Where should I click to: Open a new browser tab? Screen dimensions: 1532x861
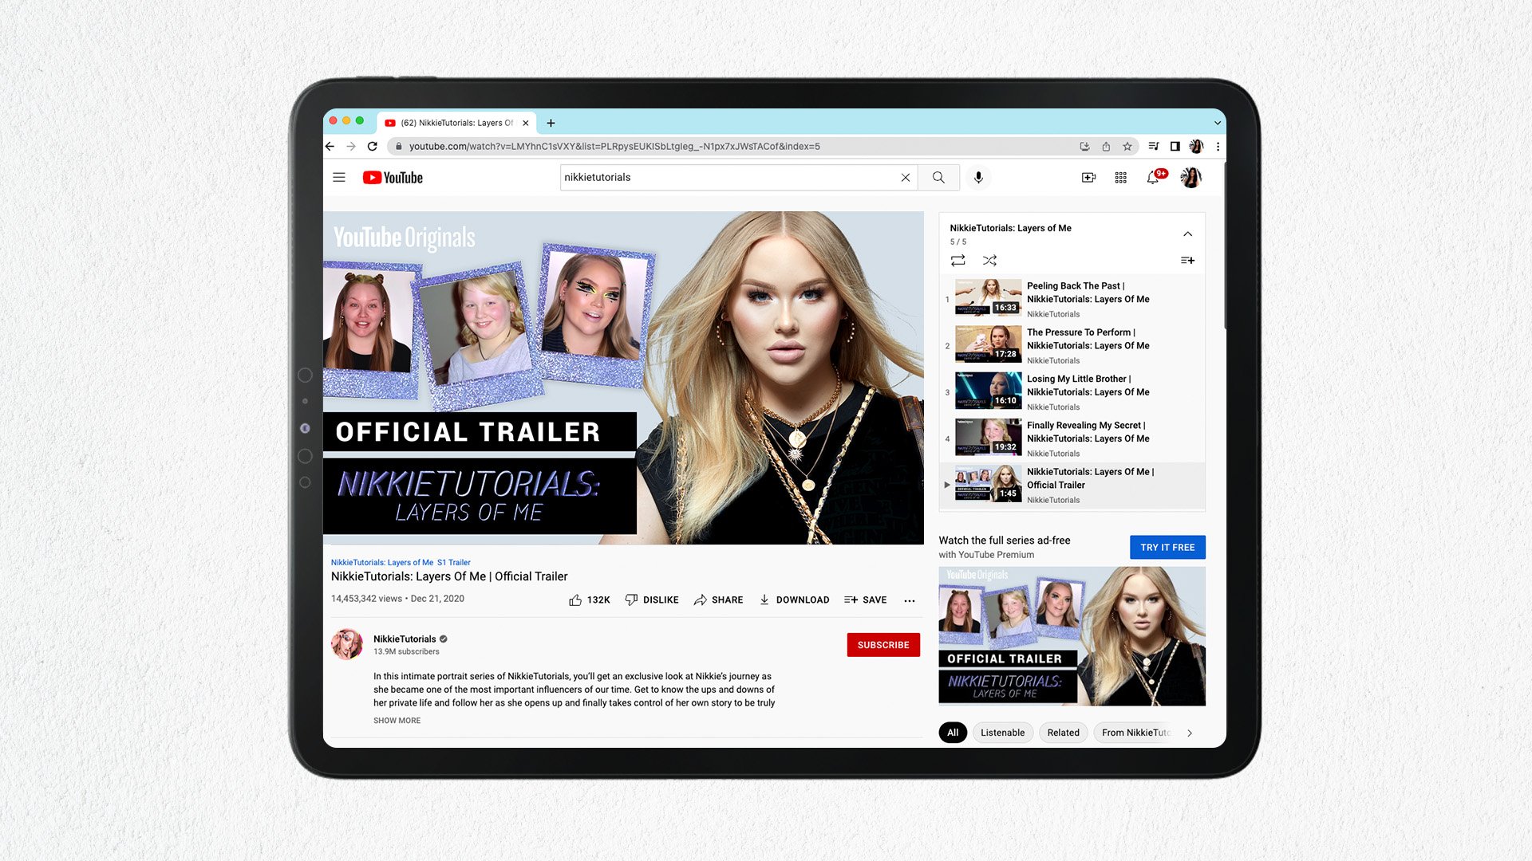[x=551, y=123]
